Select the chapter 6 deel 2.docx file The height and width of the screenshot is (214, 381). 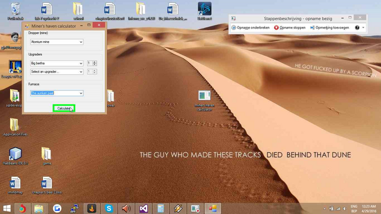coord(46,185)
